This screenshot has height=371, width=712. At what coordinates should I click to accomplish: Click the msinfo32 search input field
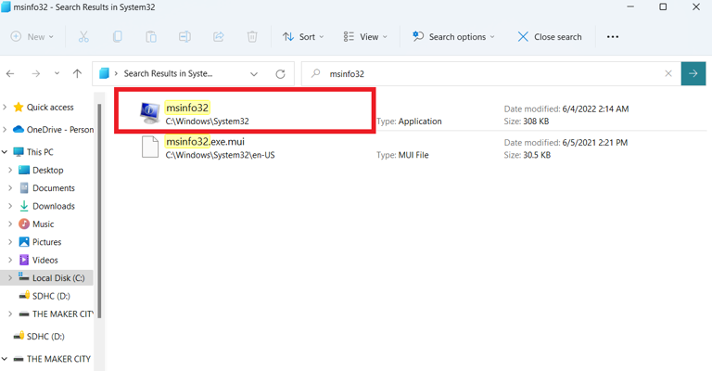point(491,74)
